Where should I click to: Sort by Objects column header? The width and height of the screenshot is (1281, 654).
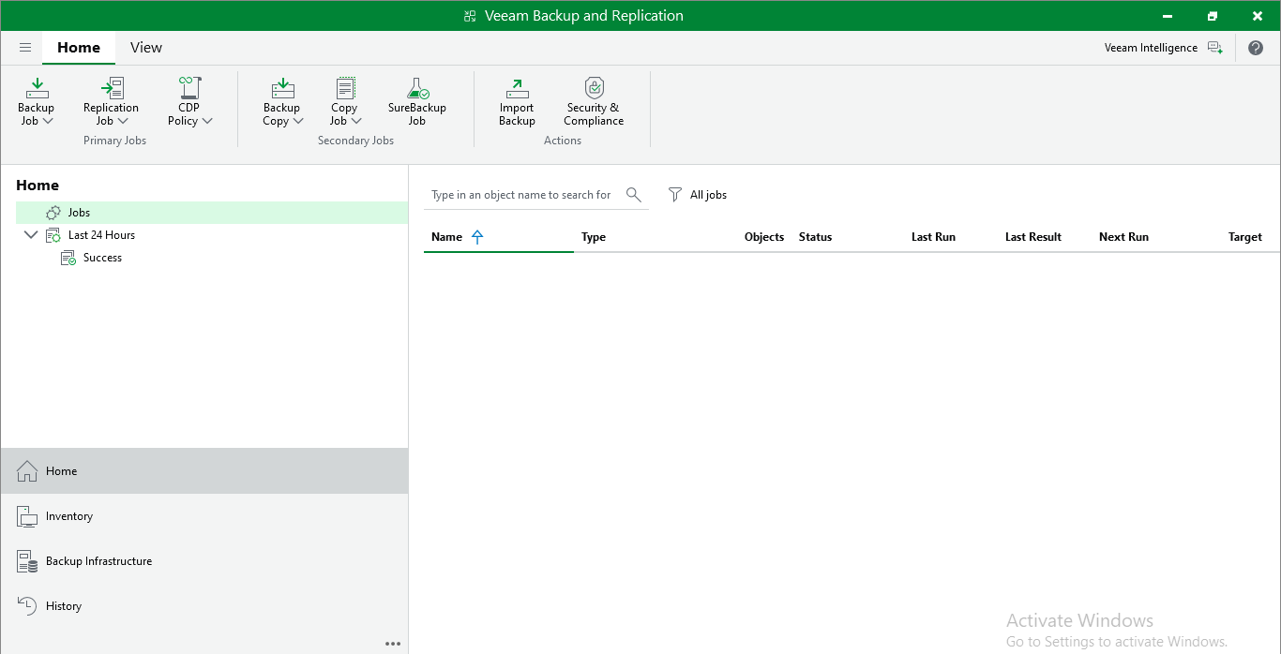pyautogui.click(x=764, y=237)
